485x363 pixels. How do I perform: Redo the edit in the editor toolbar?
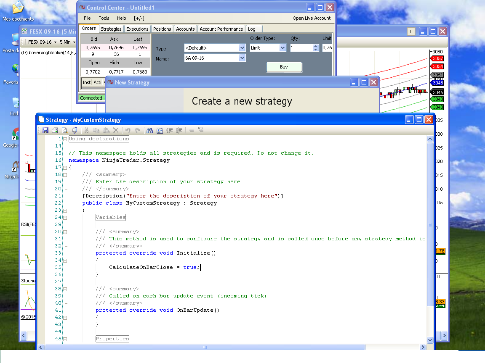(138, 131)
